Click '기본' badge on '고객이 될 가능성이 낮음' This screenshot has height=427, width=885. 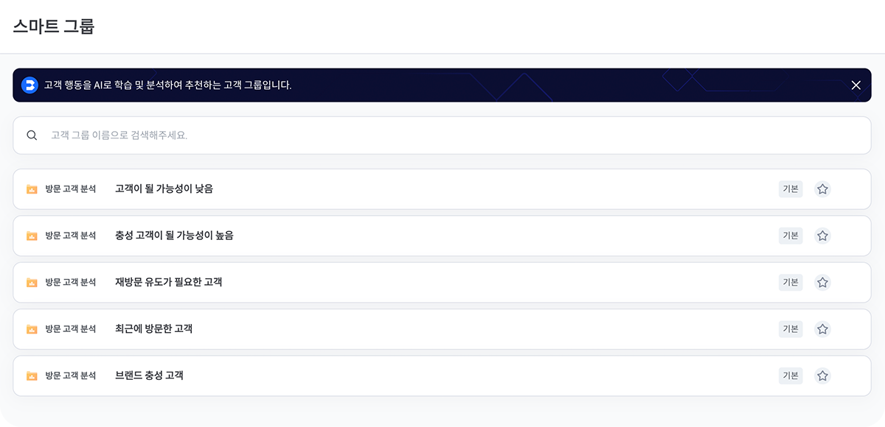pos(791,189)
